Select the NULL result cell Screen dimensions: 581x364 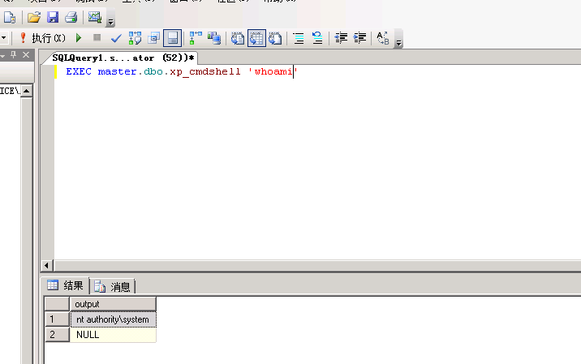(113, 335)
